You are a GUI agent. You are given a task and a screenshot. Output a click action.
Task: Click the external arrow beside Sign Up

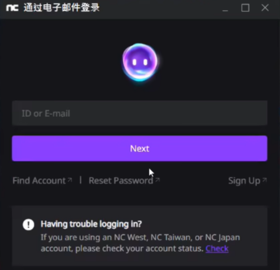[264, 180]
